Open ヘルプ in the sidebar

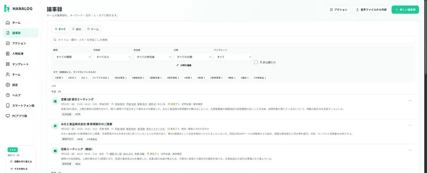click(20, 95)
